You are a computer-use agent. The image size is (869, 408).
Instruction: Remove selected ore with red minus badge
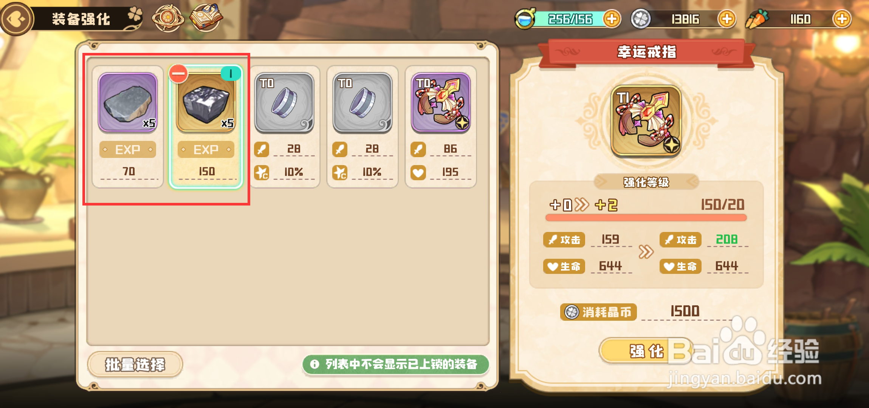178,74
